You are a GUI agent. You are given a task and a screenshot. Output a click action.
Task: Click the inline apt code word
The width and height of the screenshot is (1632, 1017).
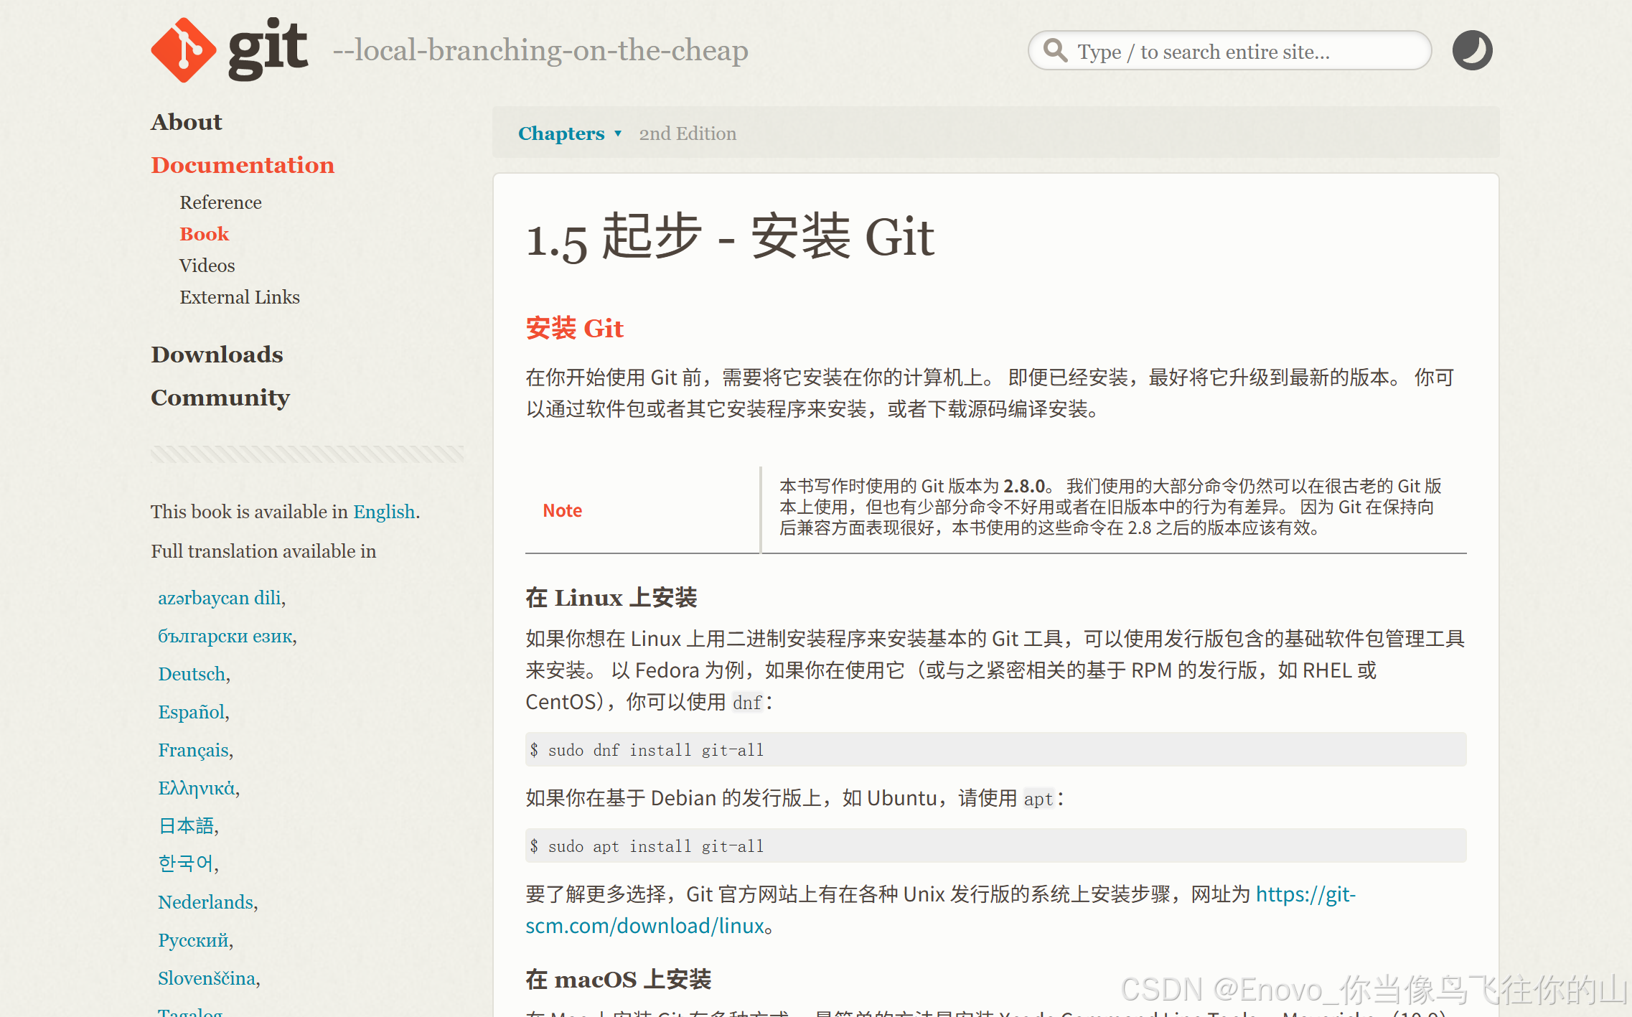point(1038,799)
